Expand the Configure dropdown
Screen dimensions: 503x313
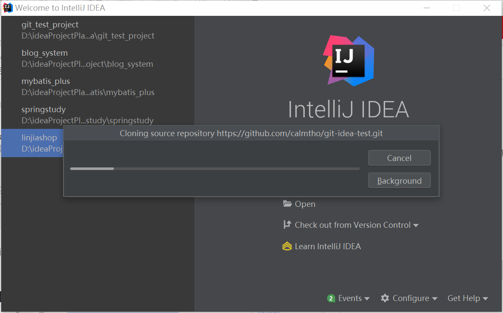pos(415,298)
